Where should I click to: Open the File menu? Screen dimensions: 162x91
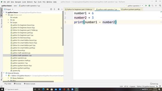pyautogui.click(x=5, y=2)
